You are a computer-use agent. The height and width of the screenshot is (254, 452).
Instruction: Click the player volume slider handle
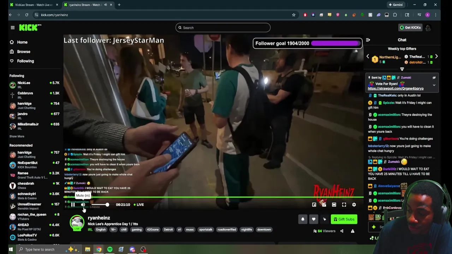coord(107,205)
